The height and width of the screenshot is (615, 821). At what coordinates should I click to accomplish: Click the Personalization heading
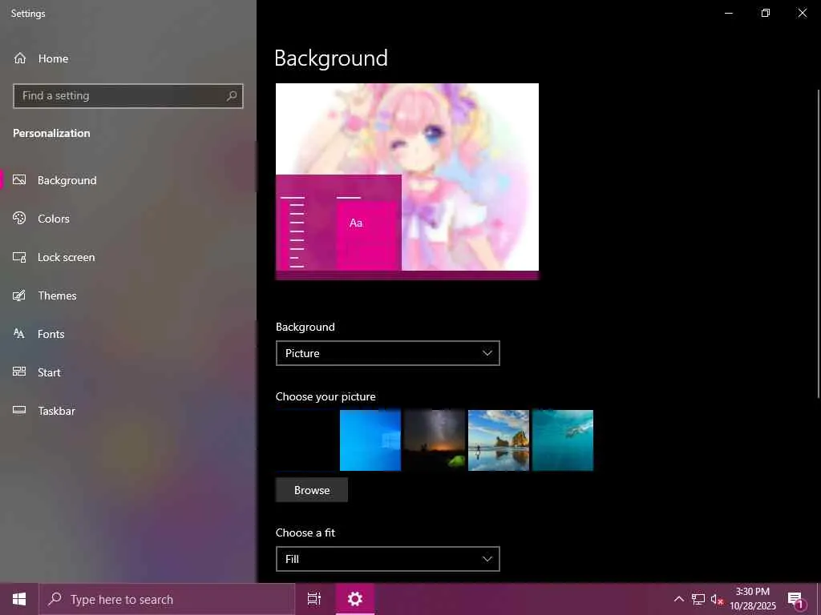click(x=51, y=134)
